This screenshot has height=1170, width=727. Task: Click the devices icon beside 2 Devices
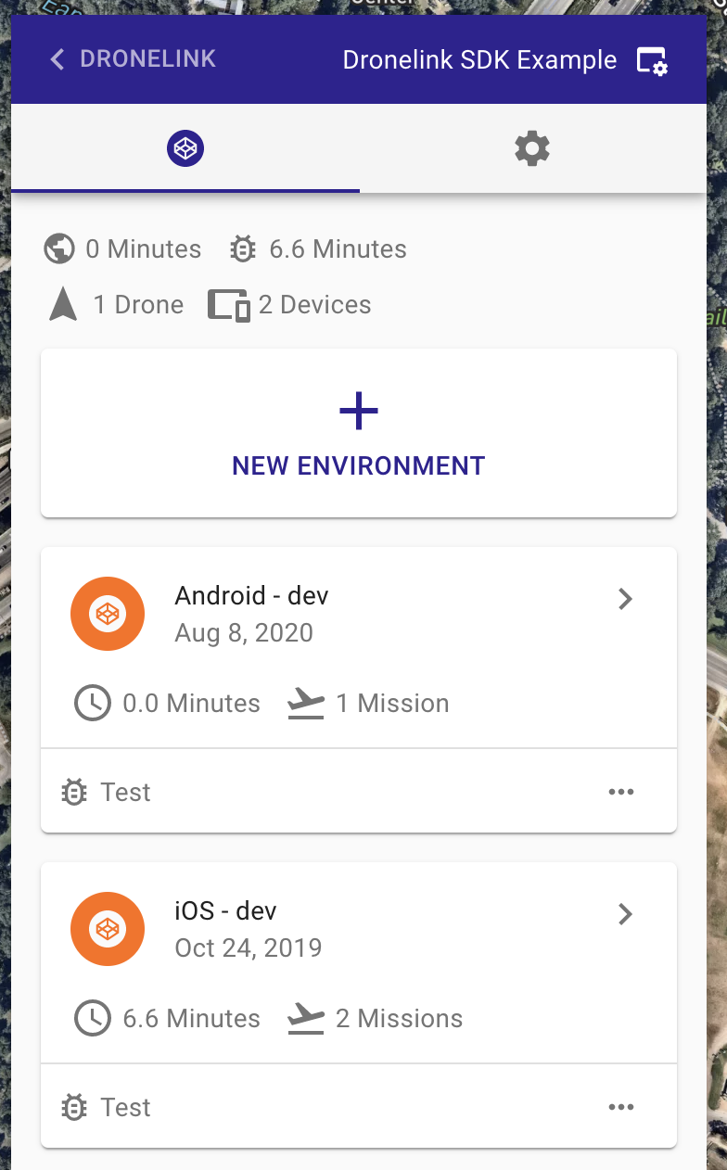(228, 305)
